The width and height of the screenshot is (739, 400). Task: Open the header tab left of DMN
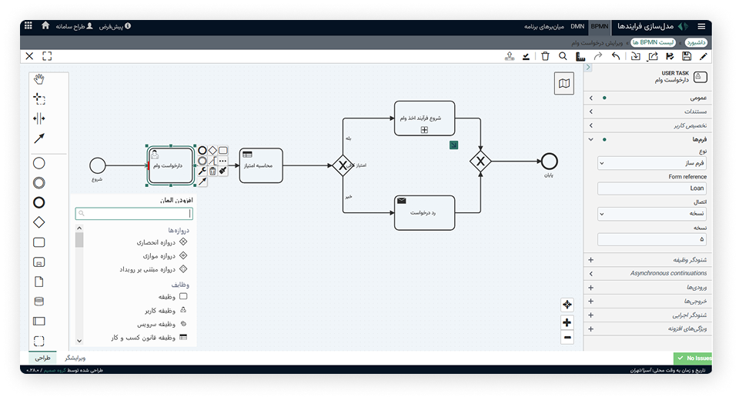544,26
